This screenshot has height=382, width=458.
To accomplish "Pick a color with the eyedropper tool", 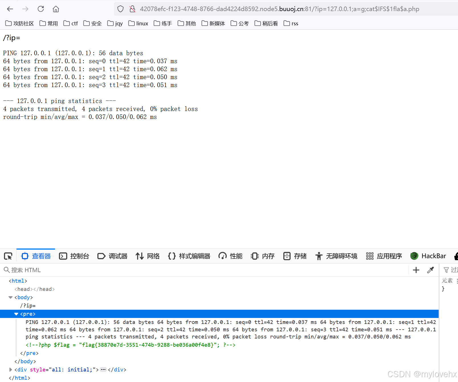I will point(430,270).
